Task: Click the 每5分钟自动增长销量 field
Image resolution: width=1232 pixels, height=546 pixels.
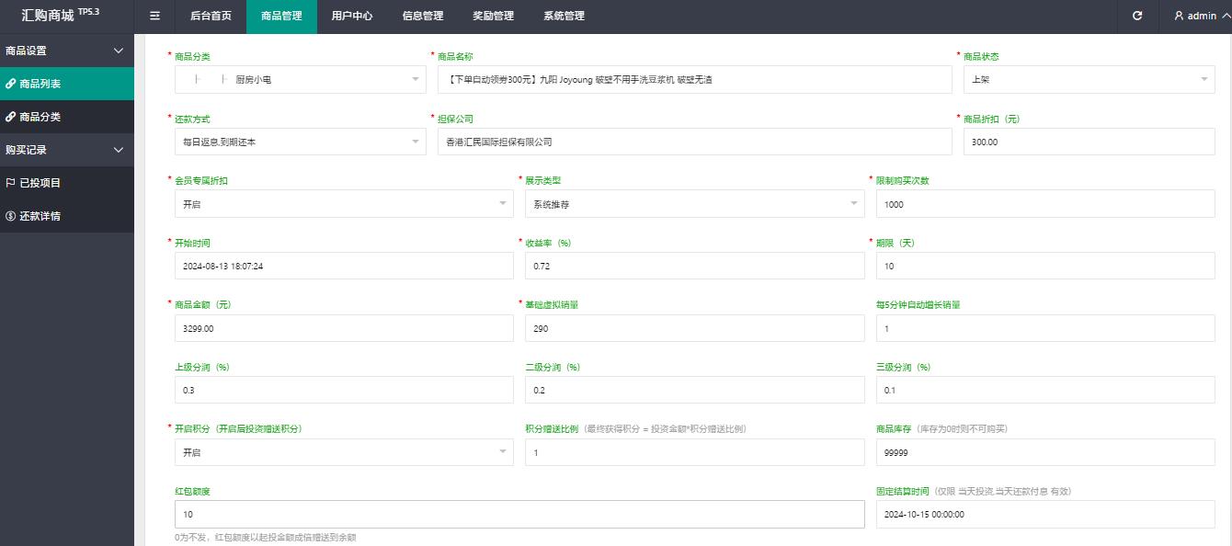Action: coord(1045,328)
